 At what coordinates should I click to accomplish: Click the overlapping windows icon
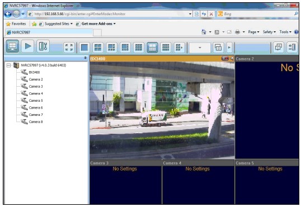(279, 47)
